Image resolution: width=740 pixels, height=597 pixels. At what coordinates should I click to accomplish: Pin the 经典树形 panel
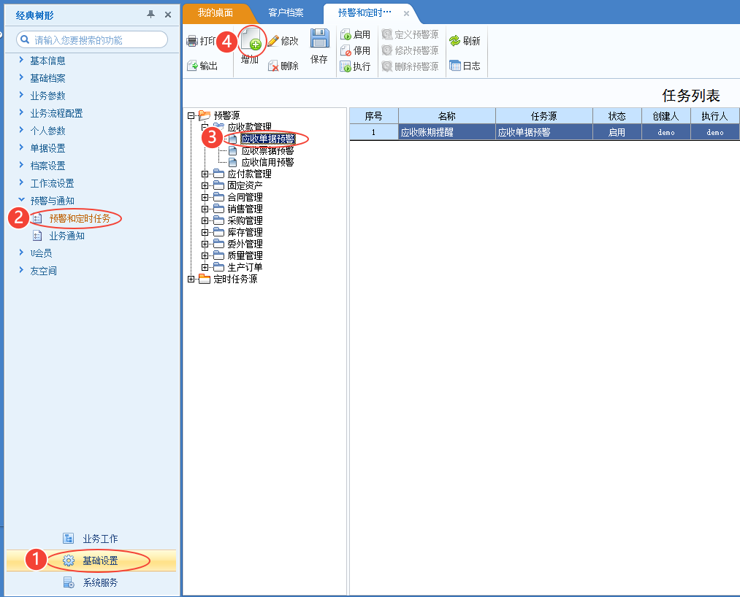coord(151,15)
